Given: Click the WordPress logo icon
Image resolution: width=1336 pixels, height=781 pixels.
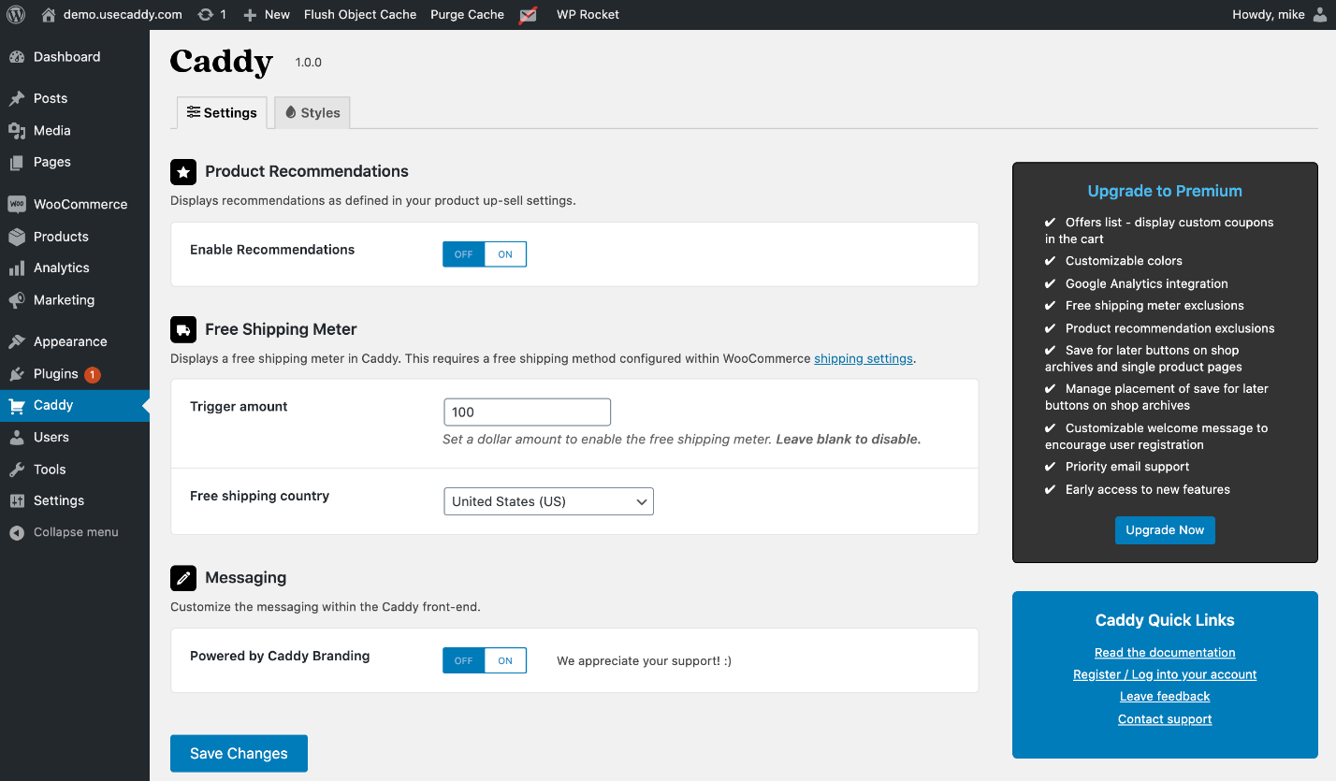Looking at the screenshot, I should (16, 15).
